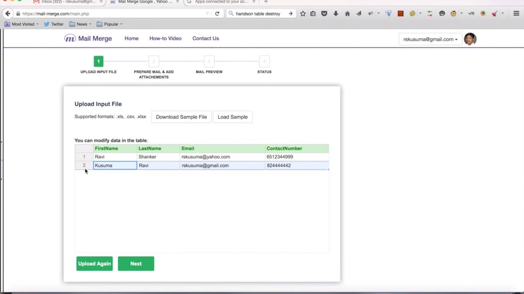Open the How-to Video menu item

[165, 38]
